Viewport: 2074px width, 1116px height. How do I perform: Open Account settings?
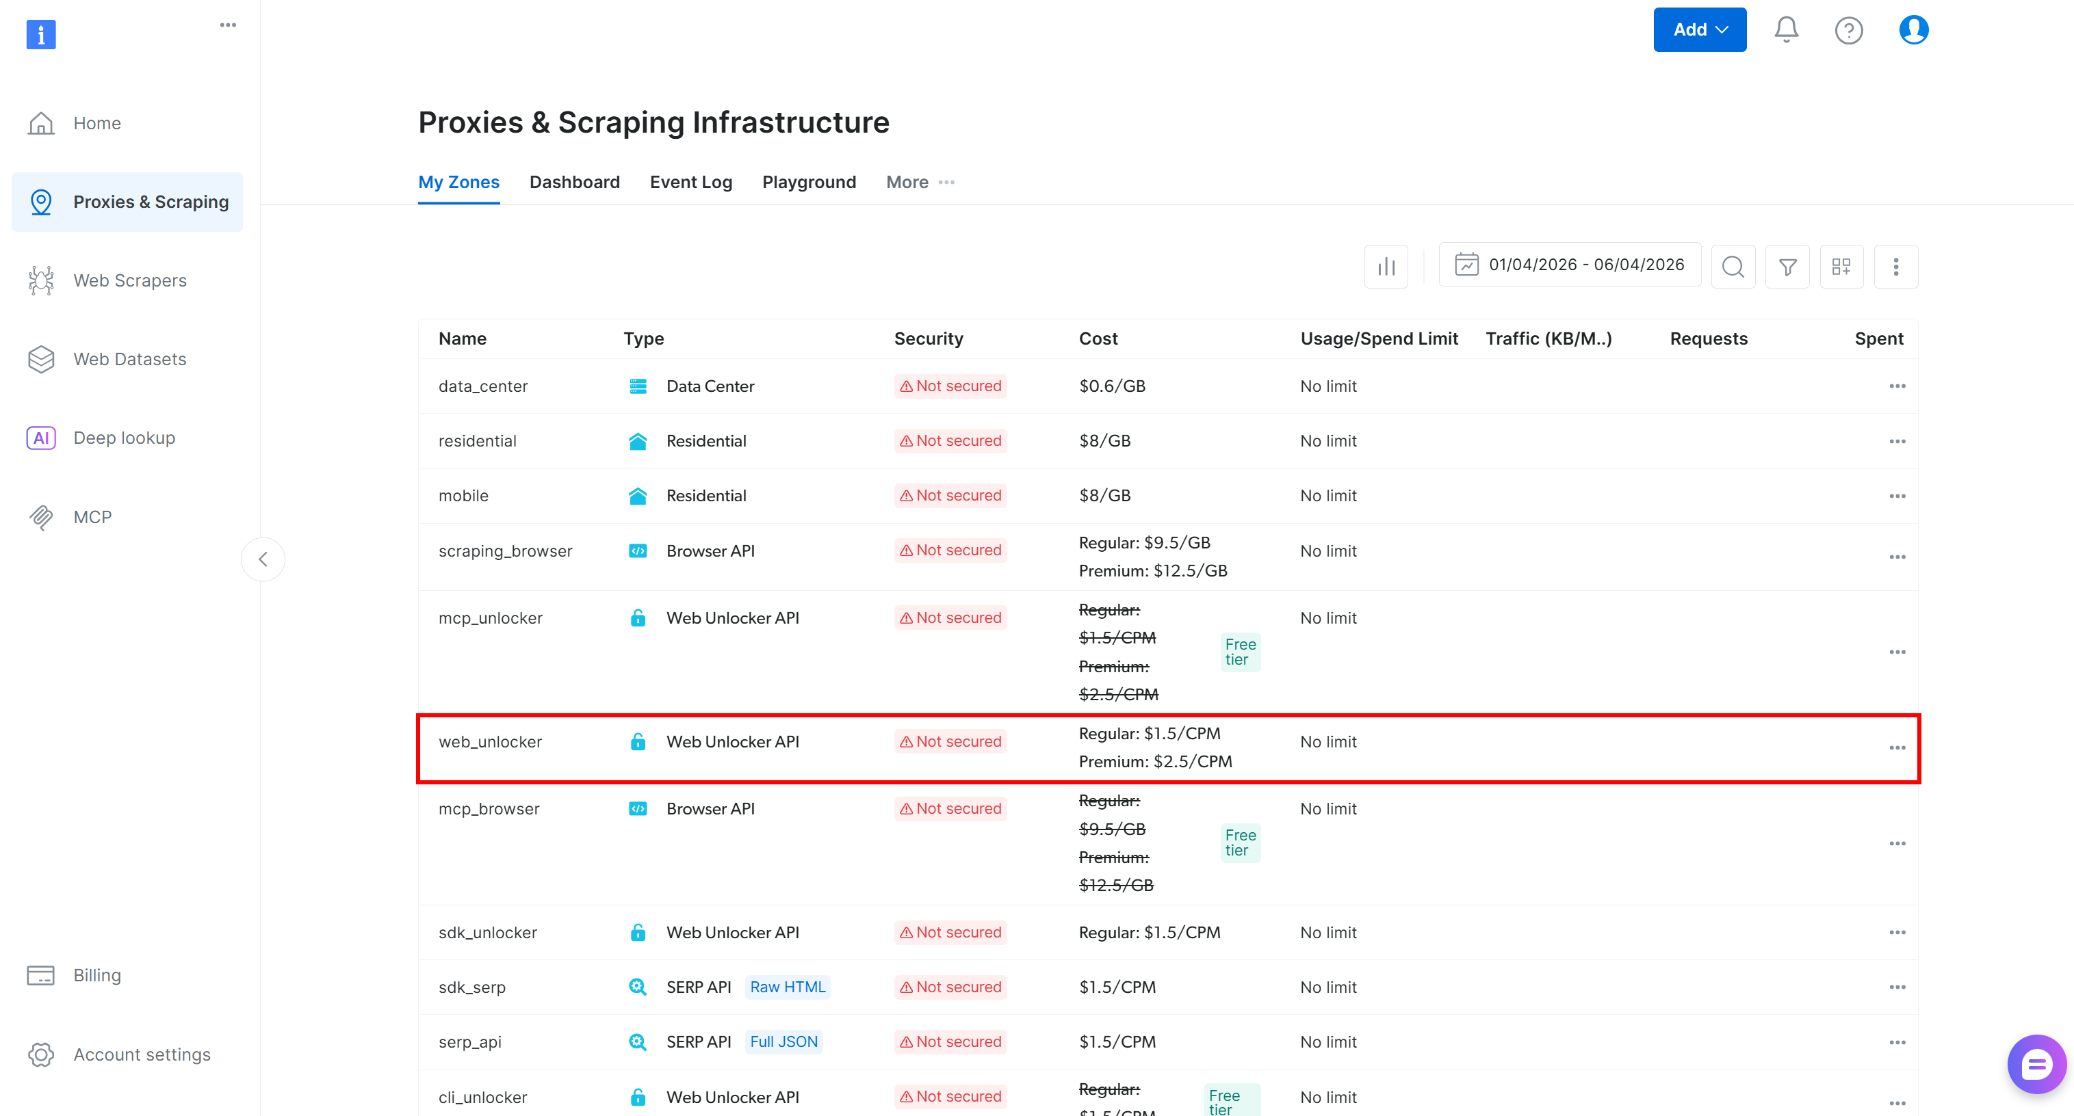[142, 1054]
